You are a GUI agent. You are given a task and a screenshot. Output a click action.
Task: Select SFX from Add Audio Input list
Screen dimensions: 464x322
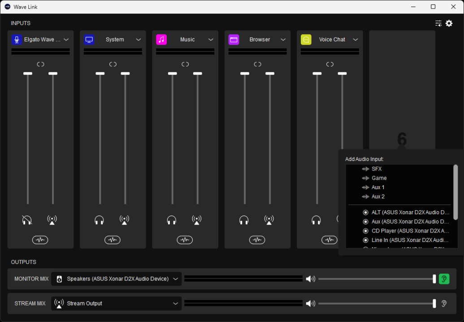pos(377,169)
